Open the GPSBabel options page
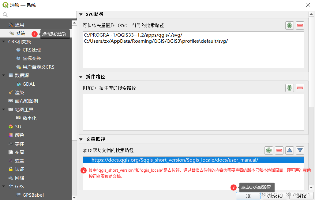The width and height of the screenshot is (315, 200). (x=33, y=195)
